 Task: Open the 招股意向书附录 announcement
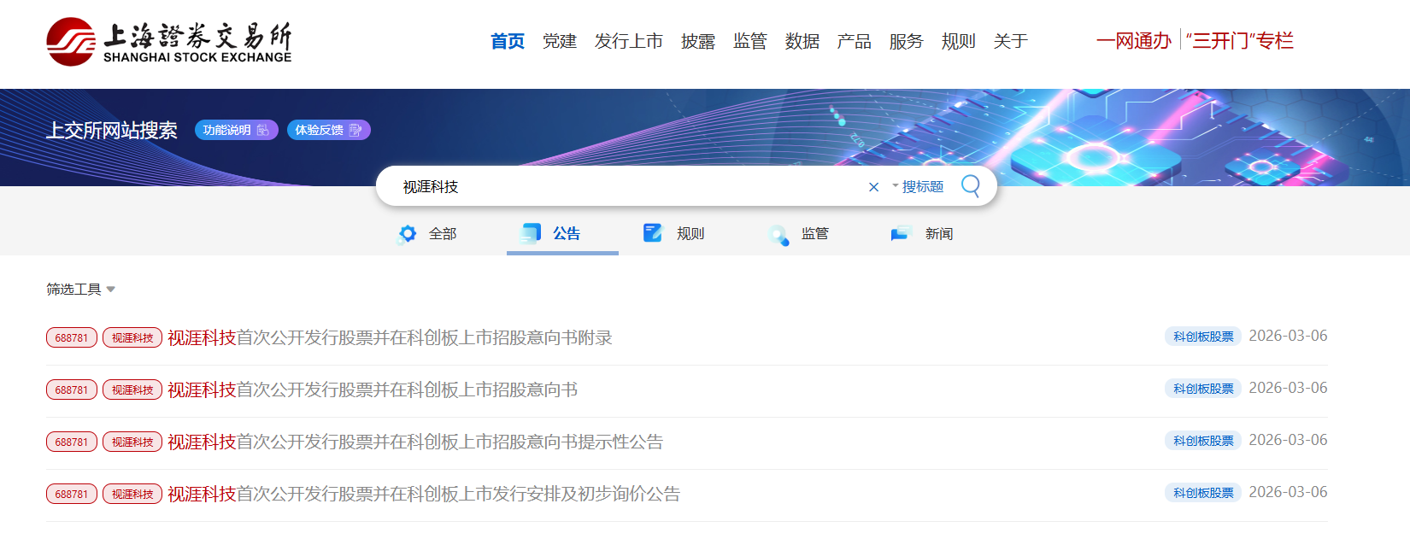(x=390, y=337)
